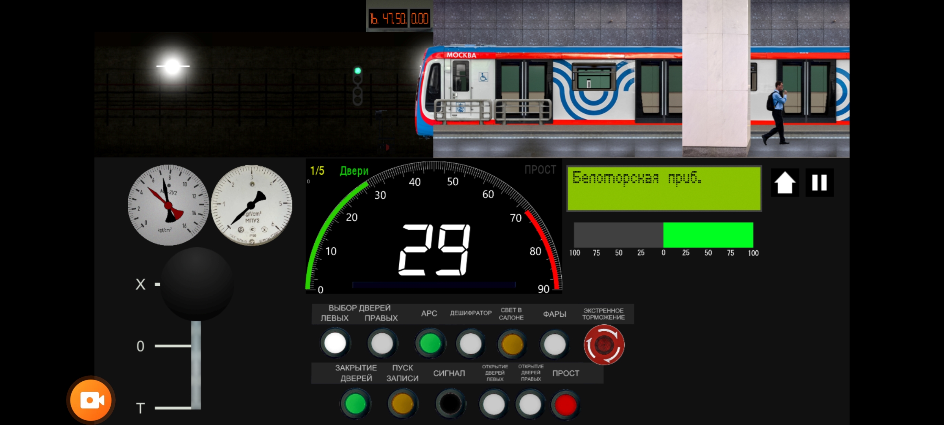Tap the green traction power bar
944x425 pixels.
coord(708,235)
